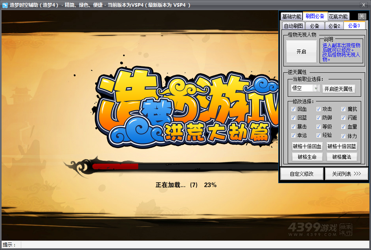
Task: Click the 开启逆天属性 button
Action: [338, 89]
